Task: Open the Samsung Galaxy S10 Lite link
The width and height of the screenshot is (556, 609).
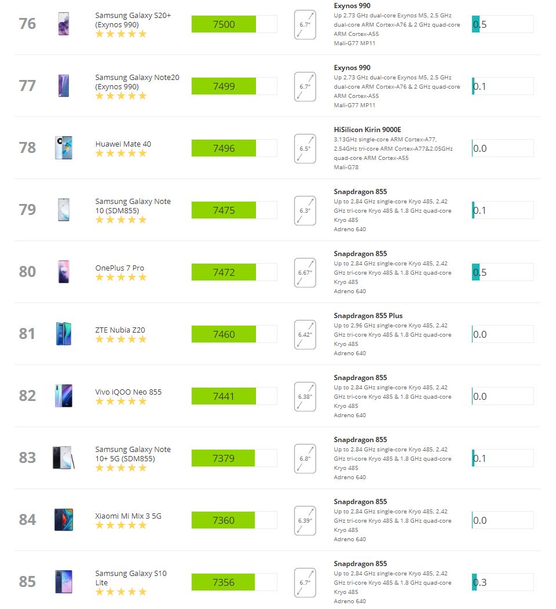Action: 131,578
